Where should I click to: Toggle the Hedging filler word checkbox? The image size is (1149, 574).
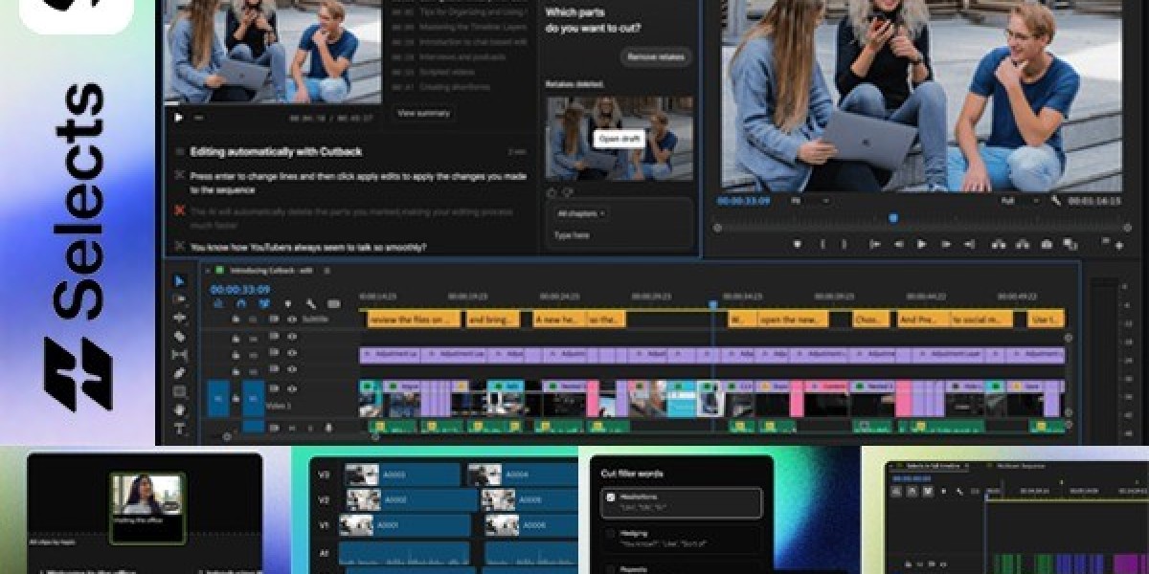609,534
